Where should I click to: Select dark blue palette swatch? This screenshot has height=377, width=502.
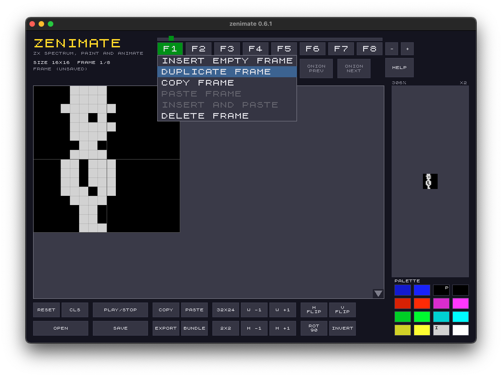click(x=402, y=290)
